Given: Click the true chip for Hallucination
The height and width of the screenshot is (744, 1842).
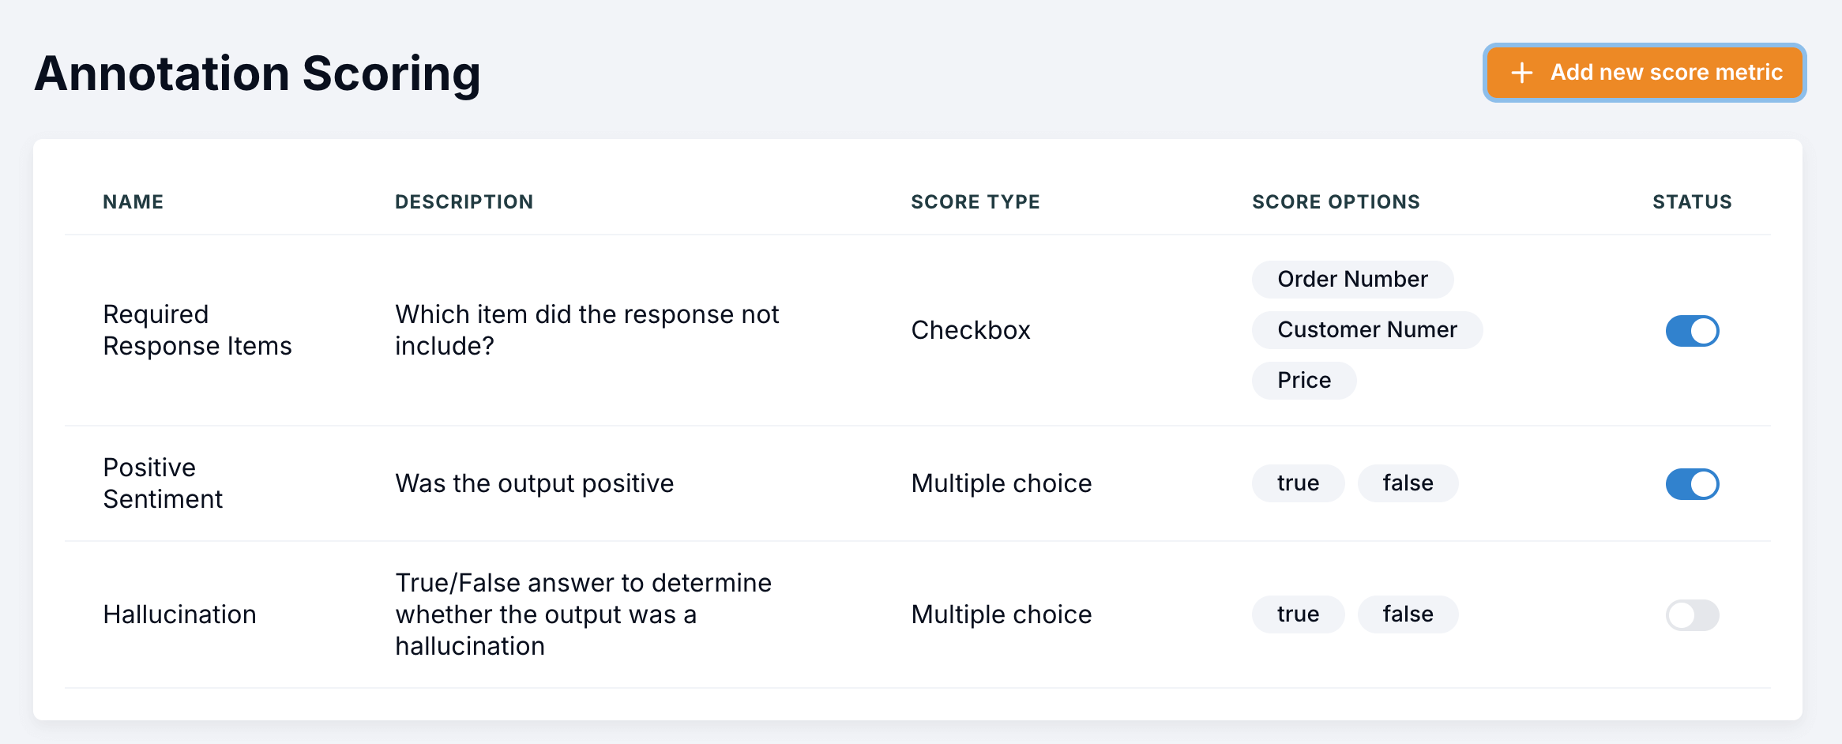Looking at the screenshot, I should tap(1298, 614).
